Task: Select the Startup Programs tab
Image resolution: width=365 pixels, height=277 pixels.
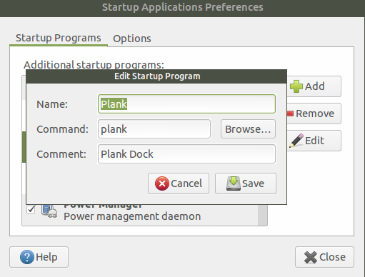Action: [59, 38]
